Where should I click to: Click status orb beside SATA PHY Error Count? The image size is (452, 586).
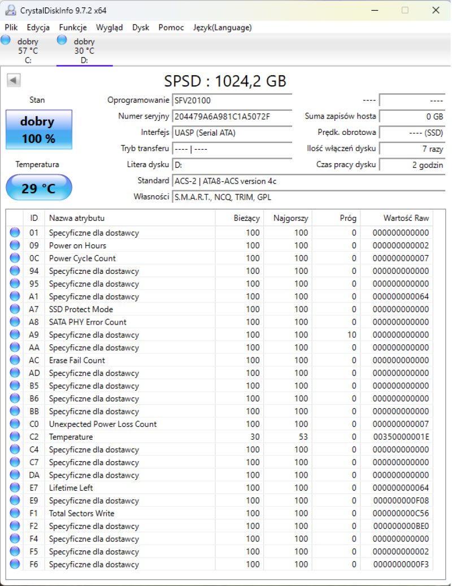[15, 322]
